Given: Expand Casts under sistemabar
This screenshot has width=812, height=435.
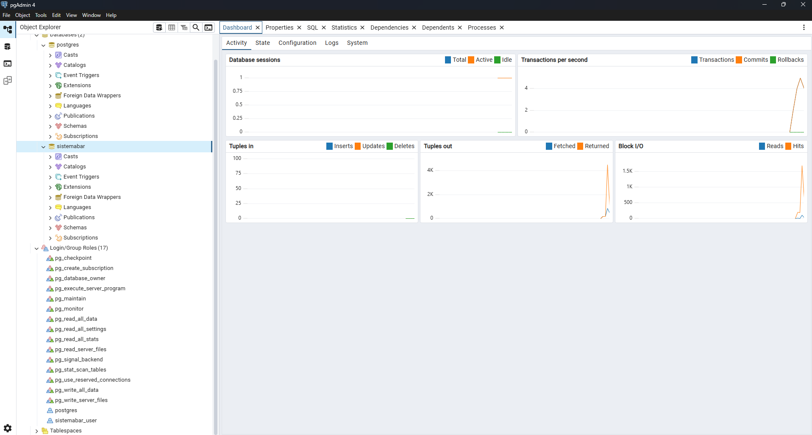Looking at the screenshot, I should point(50,157).
